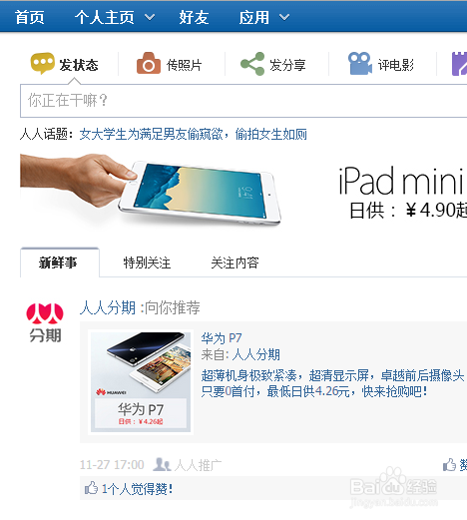Switch to the 关注内容 tab
The height and width of the screenshot is (520, 467).
pyautogui.click(x=234, y=262)
